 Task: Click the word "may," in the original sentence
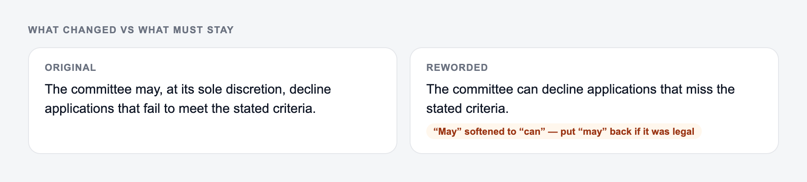[x=149, y=90]
